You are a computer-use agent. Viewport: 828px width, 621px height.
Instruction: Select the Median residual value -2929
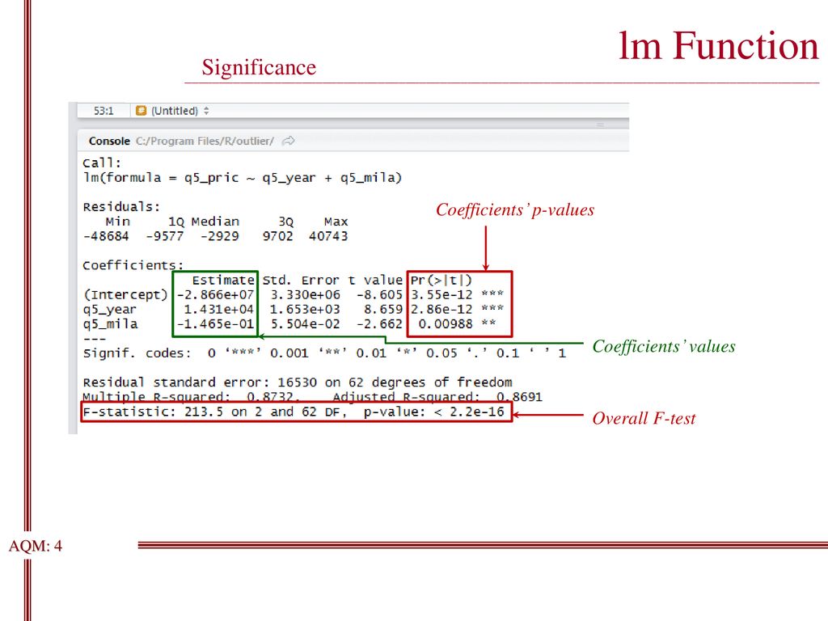pyautogui.click(x=219, y=236)
